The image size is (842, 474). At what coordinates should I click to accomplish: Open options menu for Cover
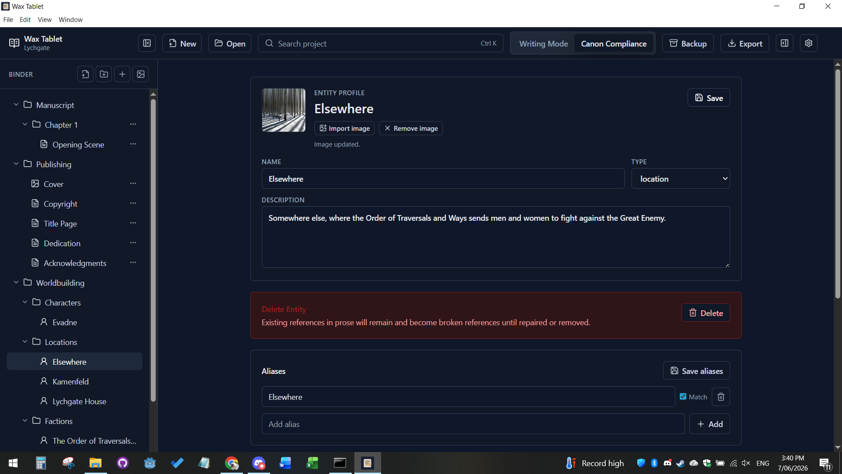[x=133, y=184]
